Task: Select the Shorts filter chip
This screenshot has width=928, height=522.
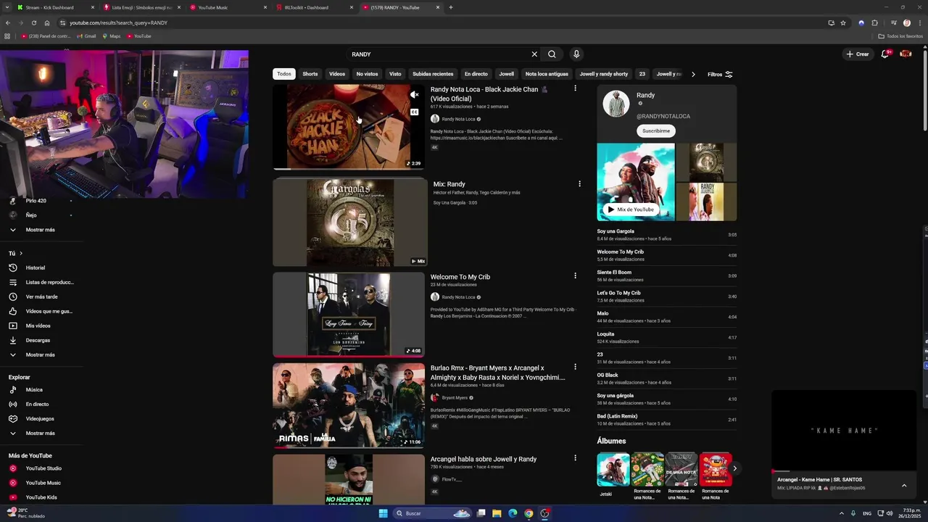Action: 310,74
